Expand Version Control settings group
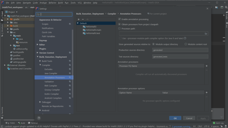 point(37,53)
